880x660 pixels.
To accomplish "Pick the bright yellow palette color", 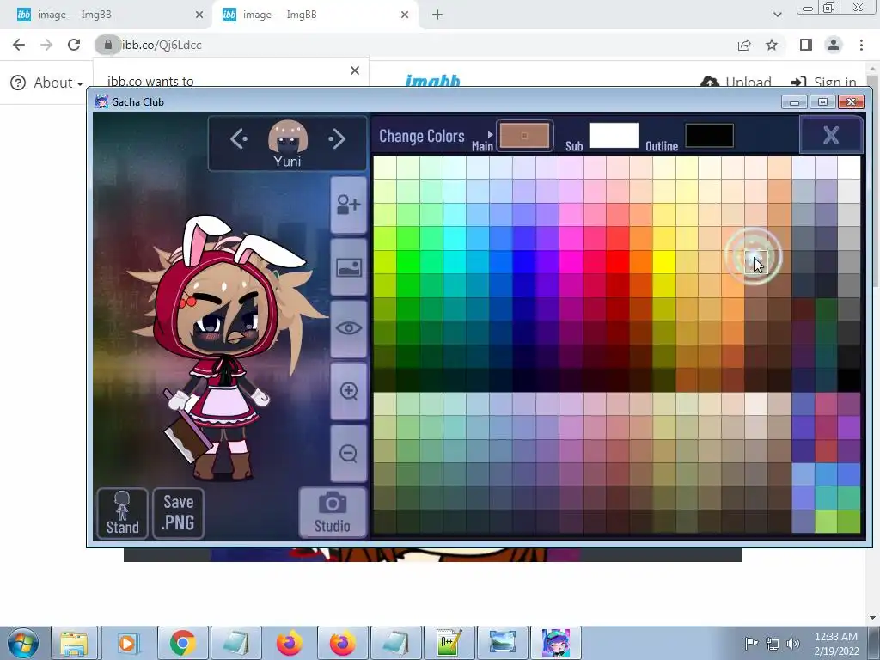I will tap(664, 261).
